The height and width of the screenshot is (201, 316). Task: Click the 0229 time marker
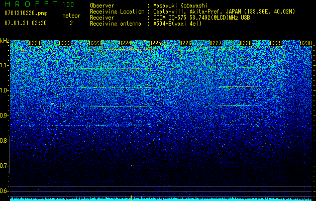tap(276, 43)
